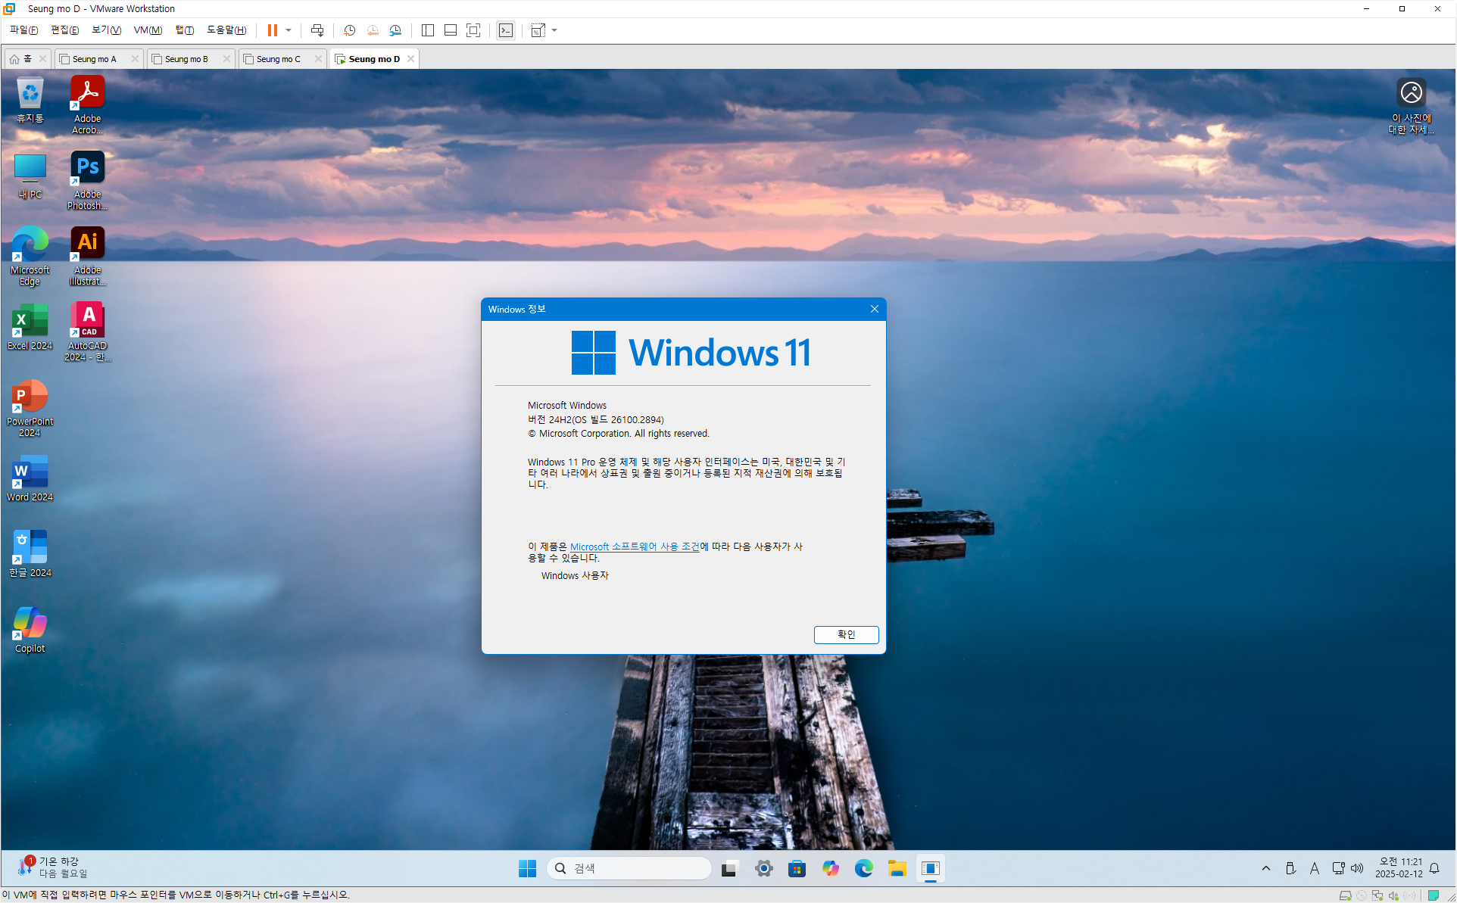
Task: Open the VM(M) menu
Action: click(x=148, y=30)
